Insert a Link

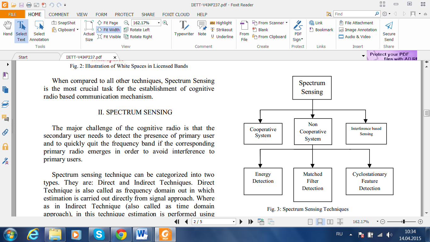pyautogui.click(x=316, y=23)
